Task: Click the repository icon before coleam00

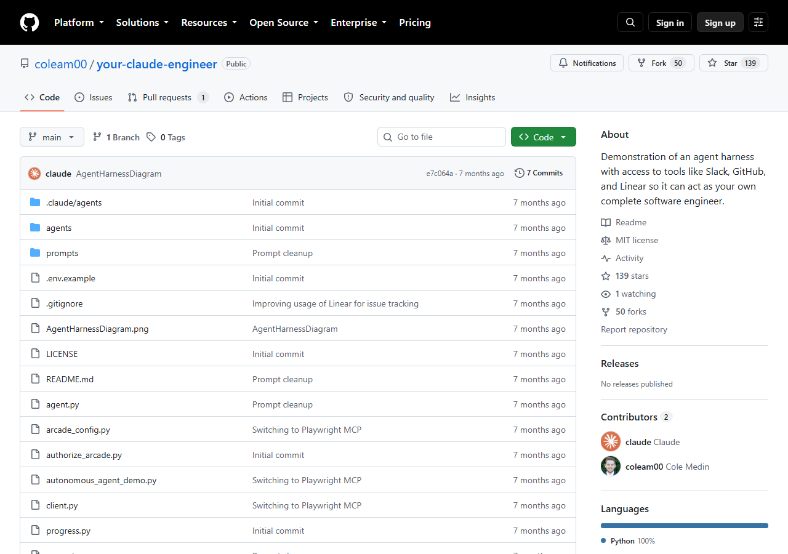Action: pyautogui.click(x=25, y=64)
